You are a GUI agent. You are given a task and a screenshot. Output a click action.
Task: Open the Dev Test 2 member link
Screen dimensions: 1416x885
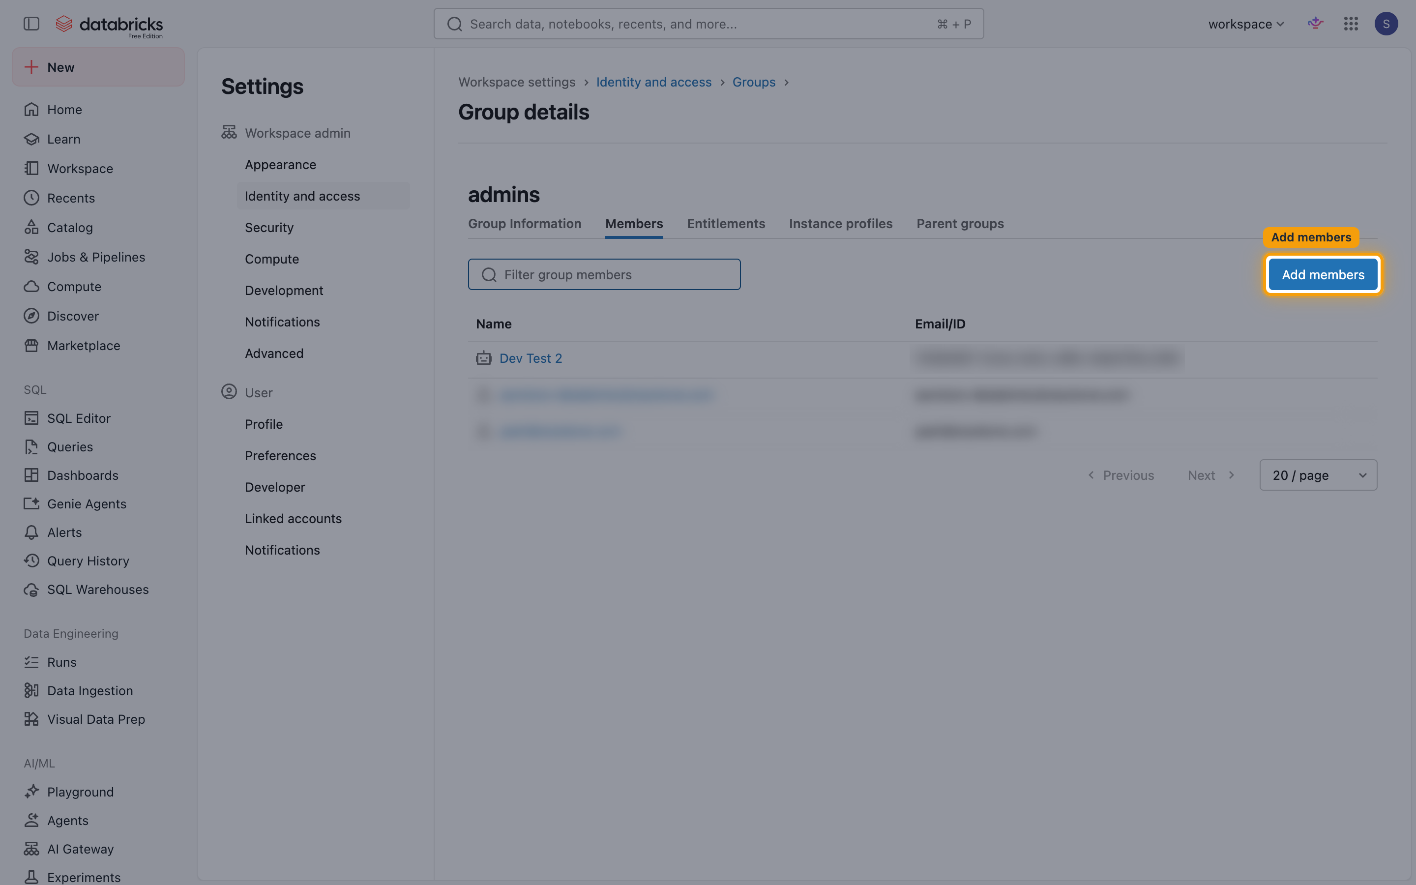[x=531, y=358]
